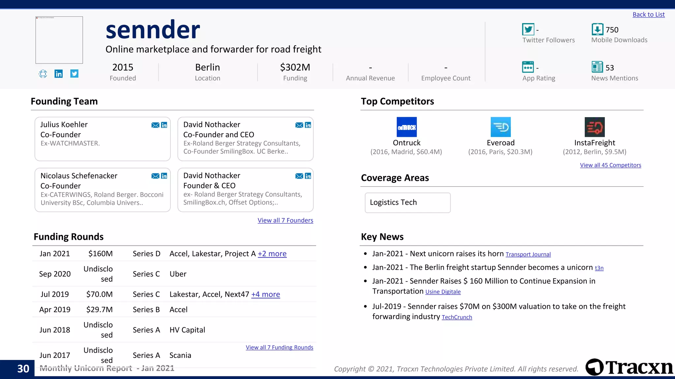
Task: Open Nicolaus Schefenacker's LinkedIn icon
Action: pos(164,176)
